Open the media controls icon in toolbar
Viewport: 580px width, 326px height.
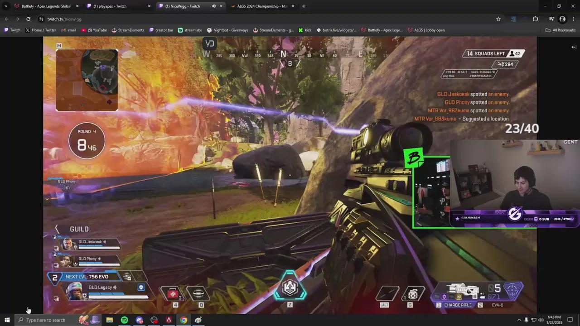point(551,19)
